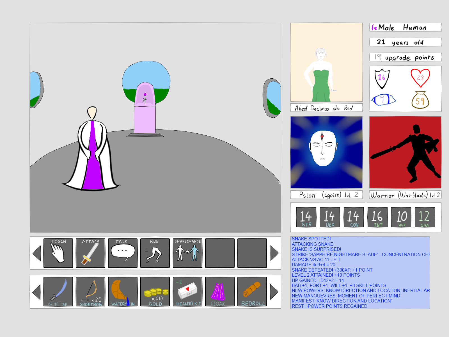Select the Run action icon
449x337 pixels.
(155, 253)
